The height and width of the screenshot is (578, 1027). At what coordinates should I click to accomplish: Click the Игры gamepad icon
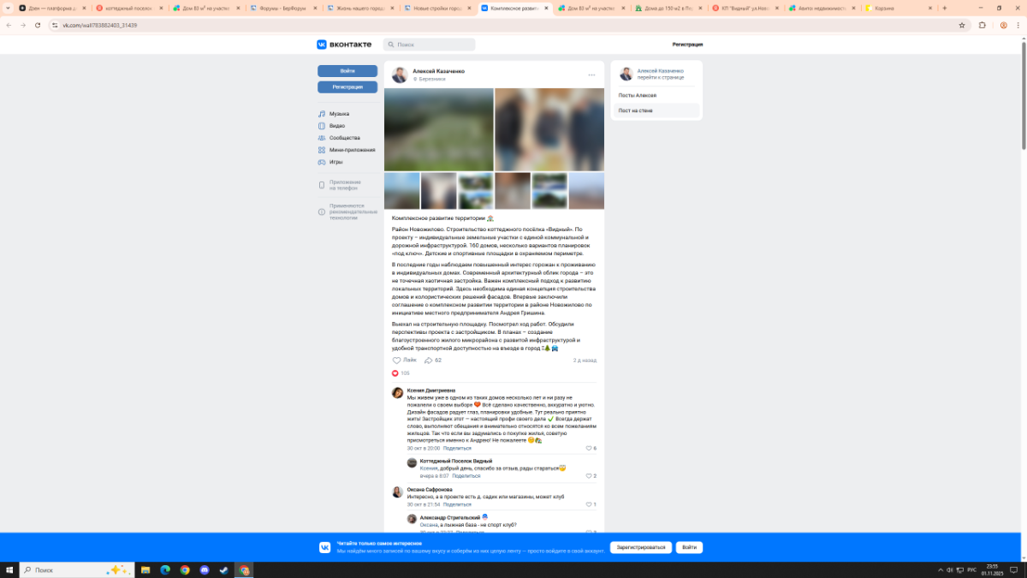click(x=322, y=162)
